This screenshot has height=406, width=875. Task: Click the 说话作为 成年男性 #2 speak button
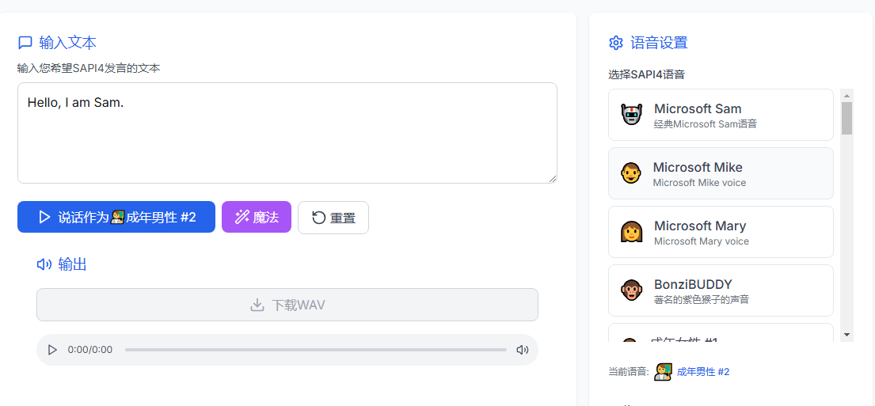click(116, 217)
